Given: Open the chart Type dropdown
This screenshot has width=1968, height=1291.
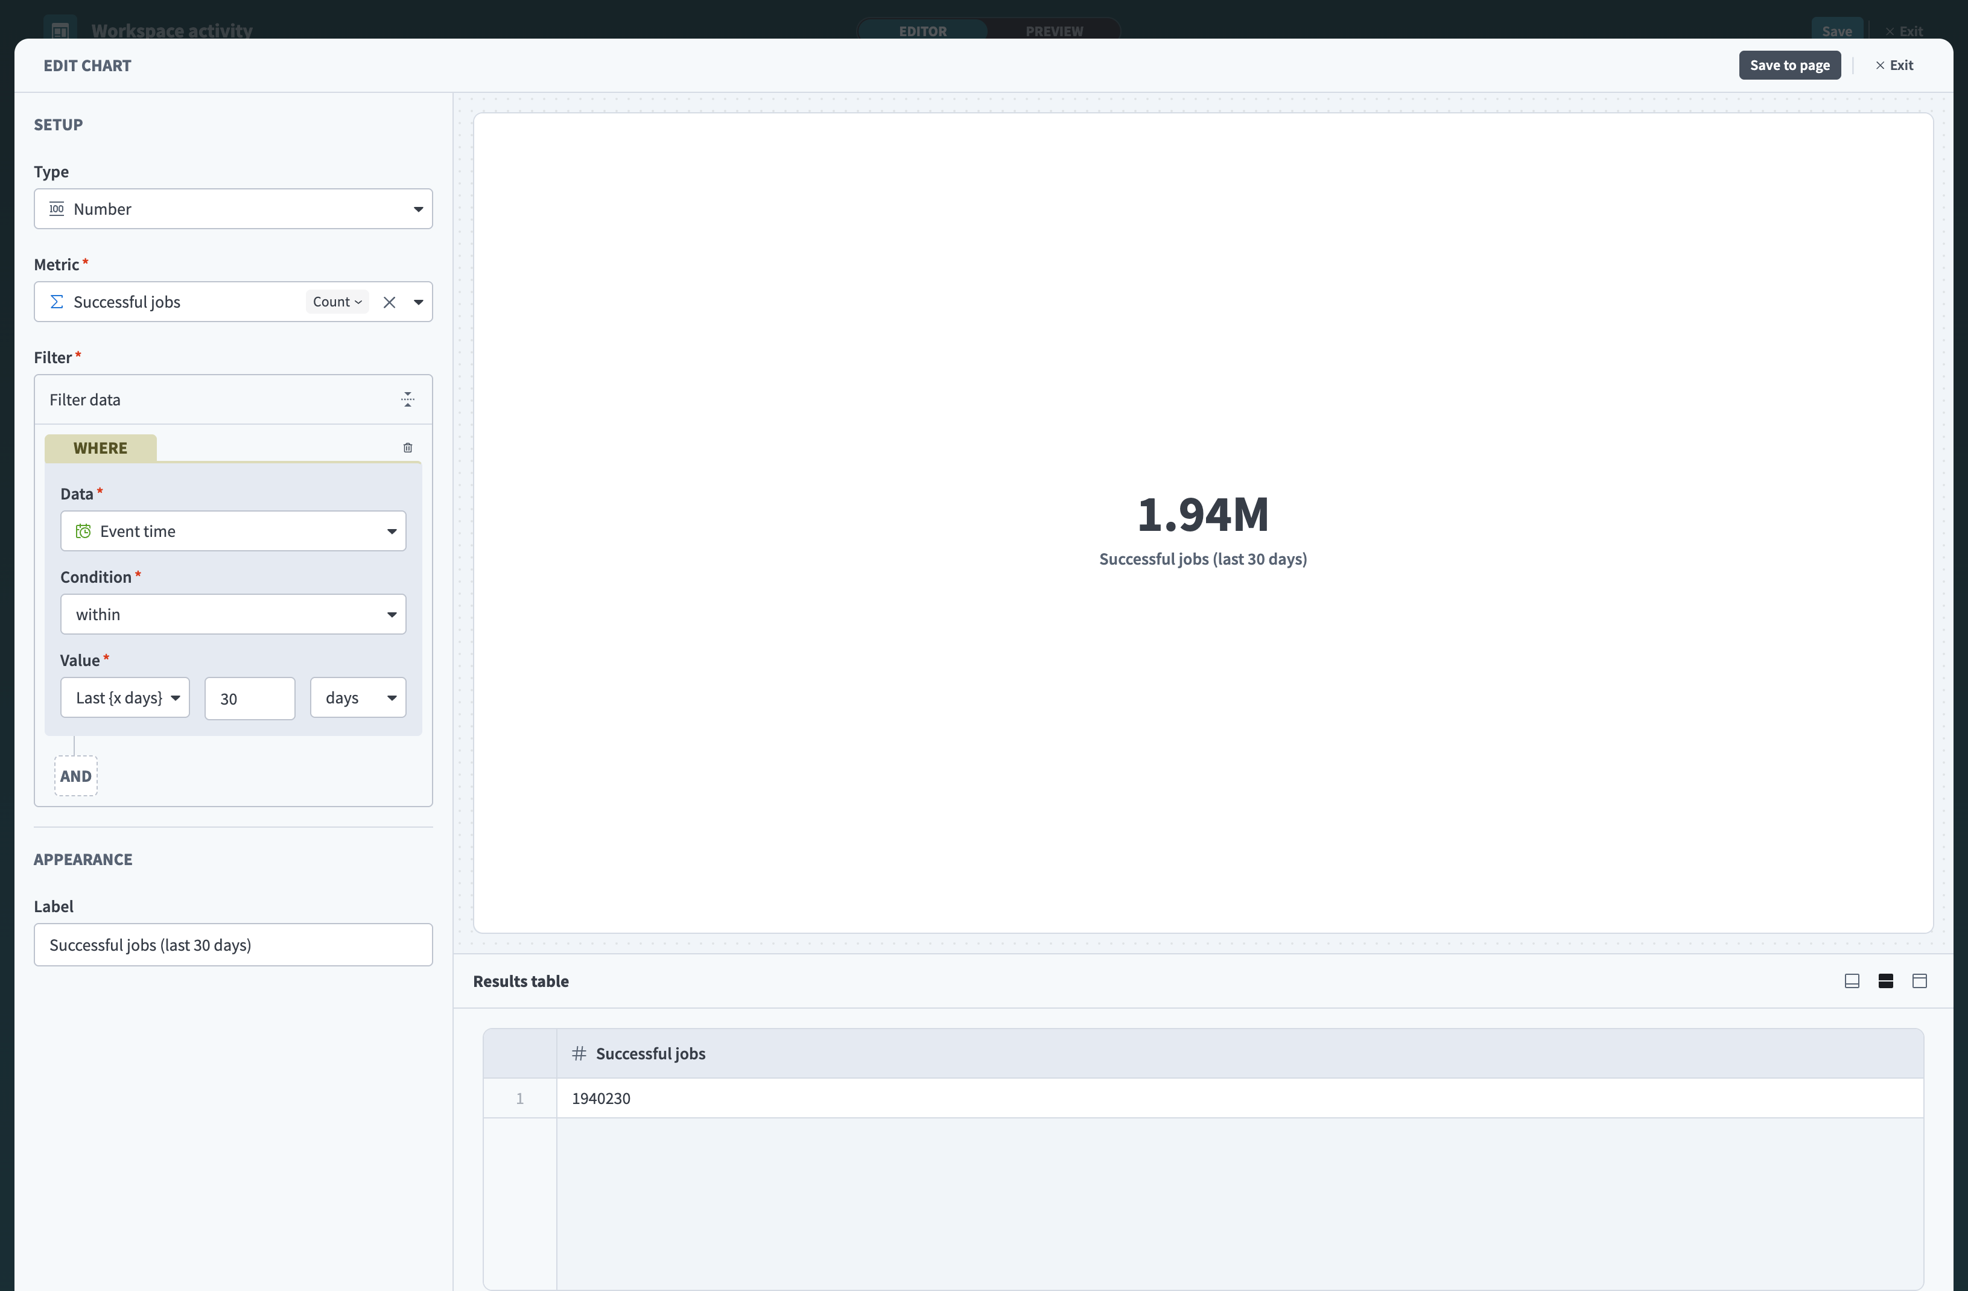Looking at the screenshot, I should click(x=233, y=209).
